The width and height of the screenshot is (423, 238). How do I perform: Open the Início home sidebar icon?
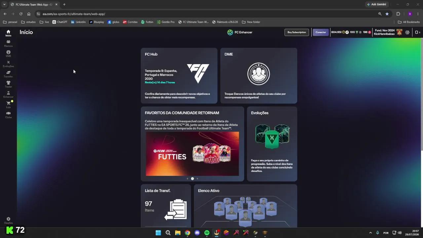click(8, 33)
